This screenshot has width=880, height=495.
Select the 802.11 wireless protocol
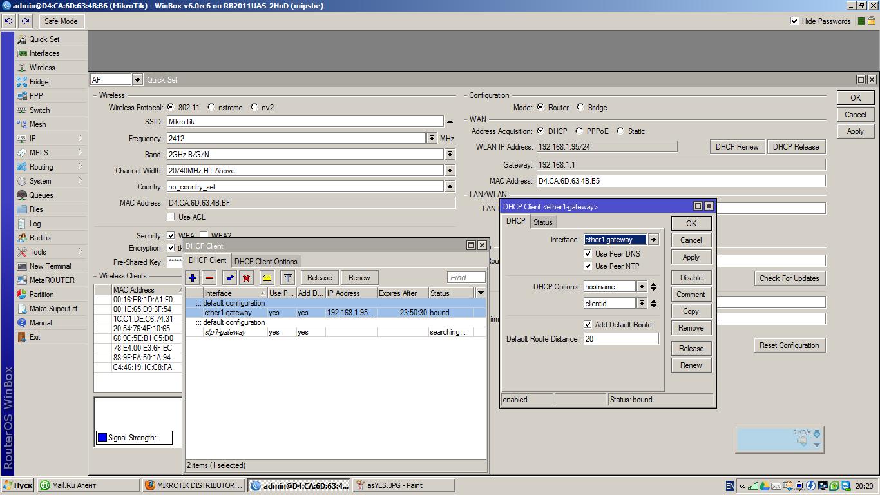tap(171, 108)
